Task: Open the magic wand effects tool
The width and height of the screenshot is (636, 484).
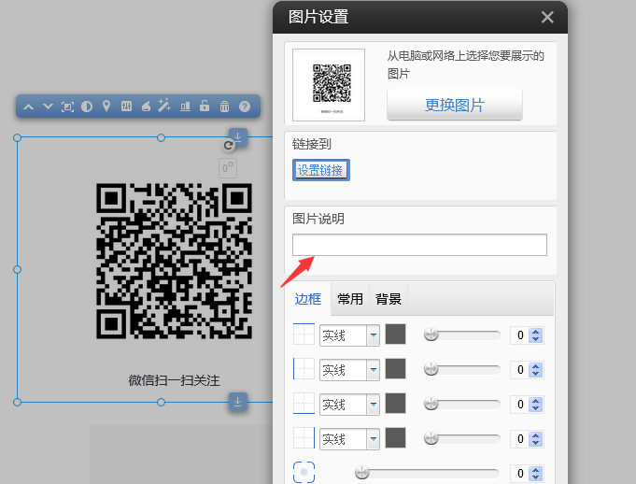Action: tap(164, 107)
